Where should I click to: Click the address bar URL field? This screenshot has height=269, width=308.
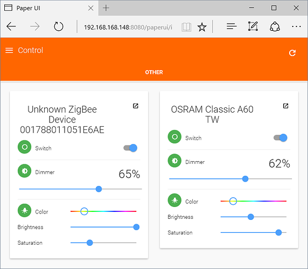(x=128, y=27)
